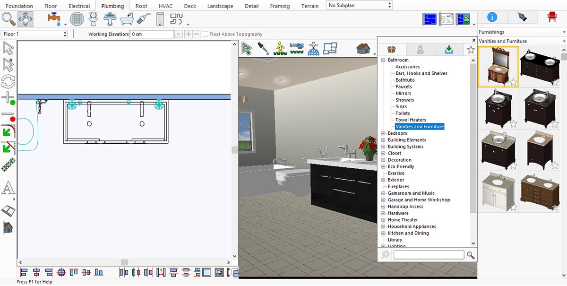Activate the zoom magnifier tool

click(9, 19)
